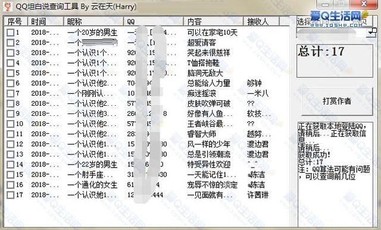Select the text 超爱请客
The width and height of the screenshot is (381, 230).
201,43
